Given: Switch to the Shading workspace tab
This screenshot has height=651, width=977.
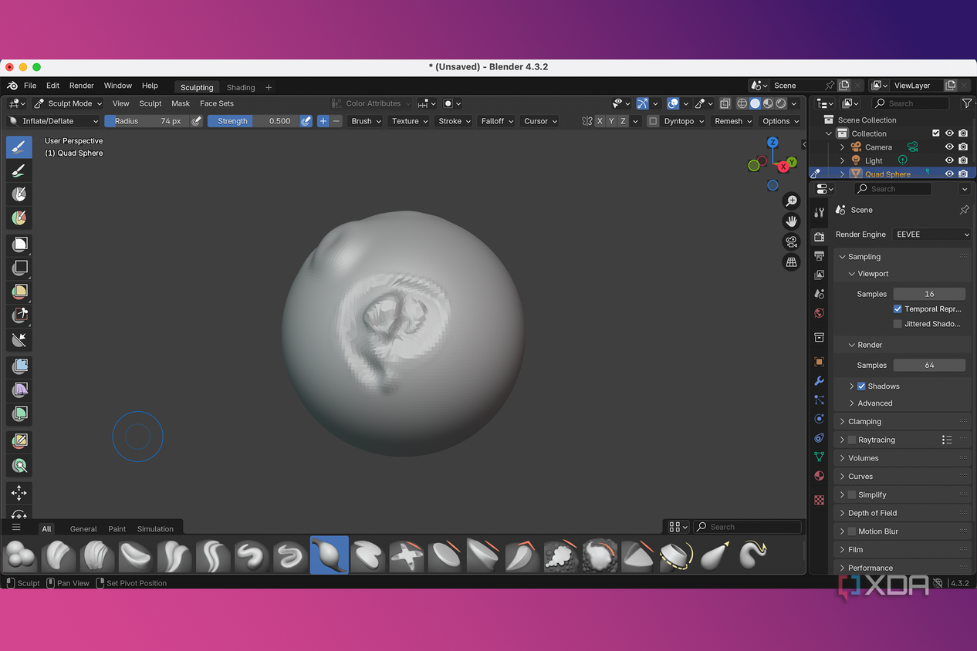Looking at the screenshot, I should [x=241, y=87].
